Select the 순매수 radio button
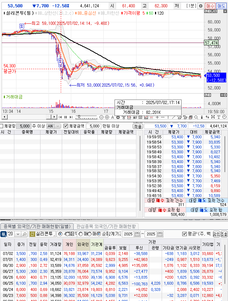Image resolution: width=228 pixels, height=301 pixels. click(x=99, y=234)
